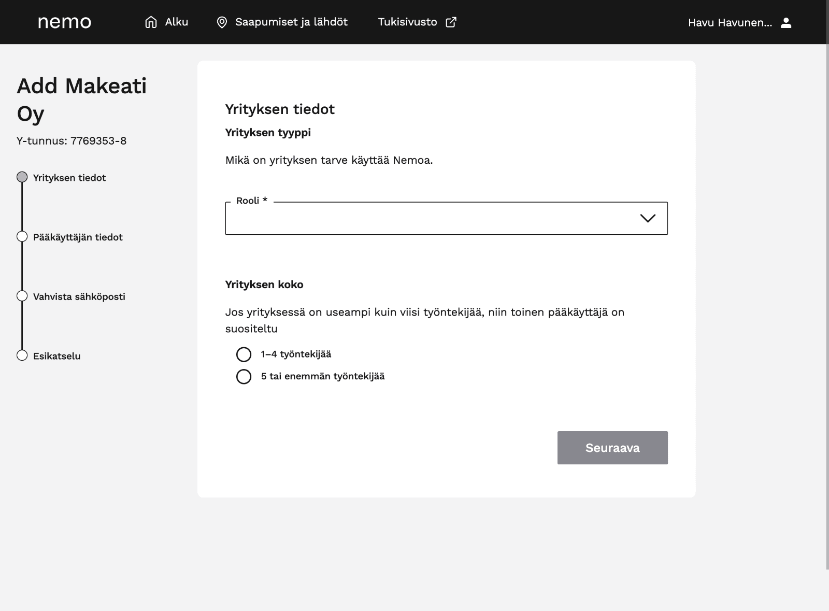This screenshot has height=611, width=829.
Task: Click the Pääkäyttäjän tiedot step label
Action: click(x=78, y=237)
